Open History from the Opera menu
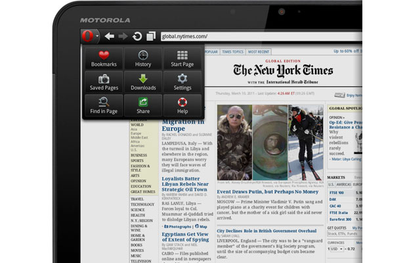Viewport: 407px width, 263px height. [142, 59]
